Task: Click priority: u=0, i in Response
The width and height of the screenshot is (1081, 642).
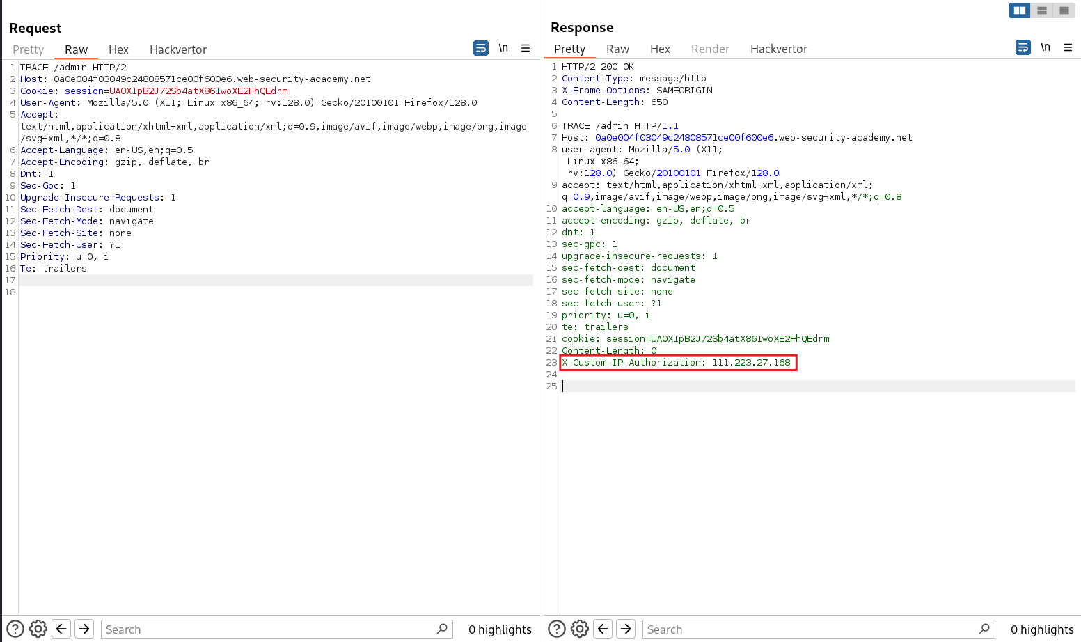Action: point(606,315)
